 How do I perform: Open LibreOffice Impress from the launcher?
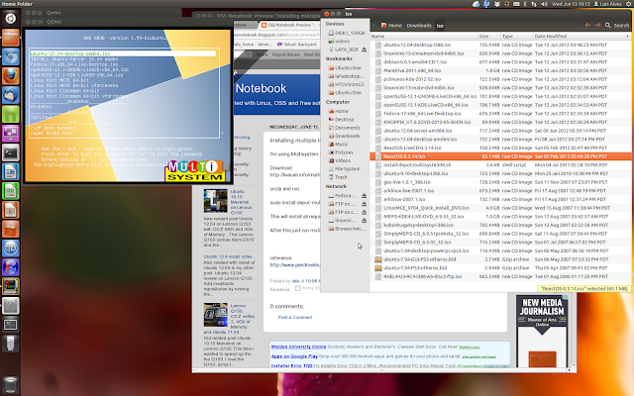click(x=11, y=210)
